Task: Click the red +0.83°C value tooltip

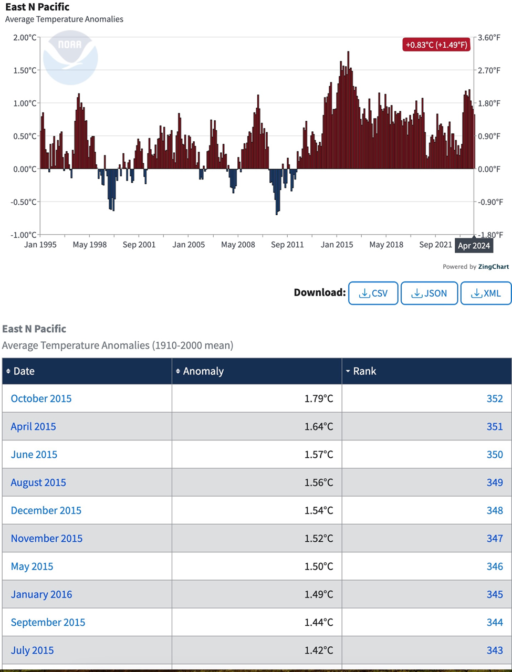Action: pos(436,45)
